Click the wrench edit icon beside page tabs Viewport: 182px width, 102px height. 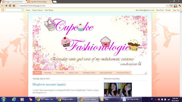click(x=146, y=73)
